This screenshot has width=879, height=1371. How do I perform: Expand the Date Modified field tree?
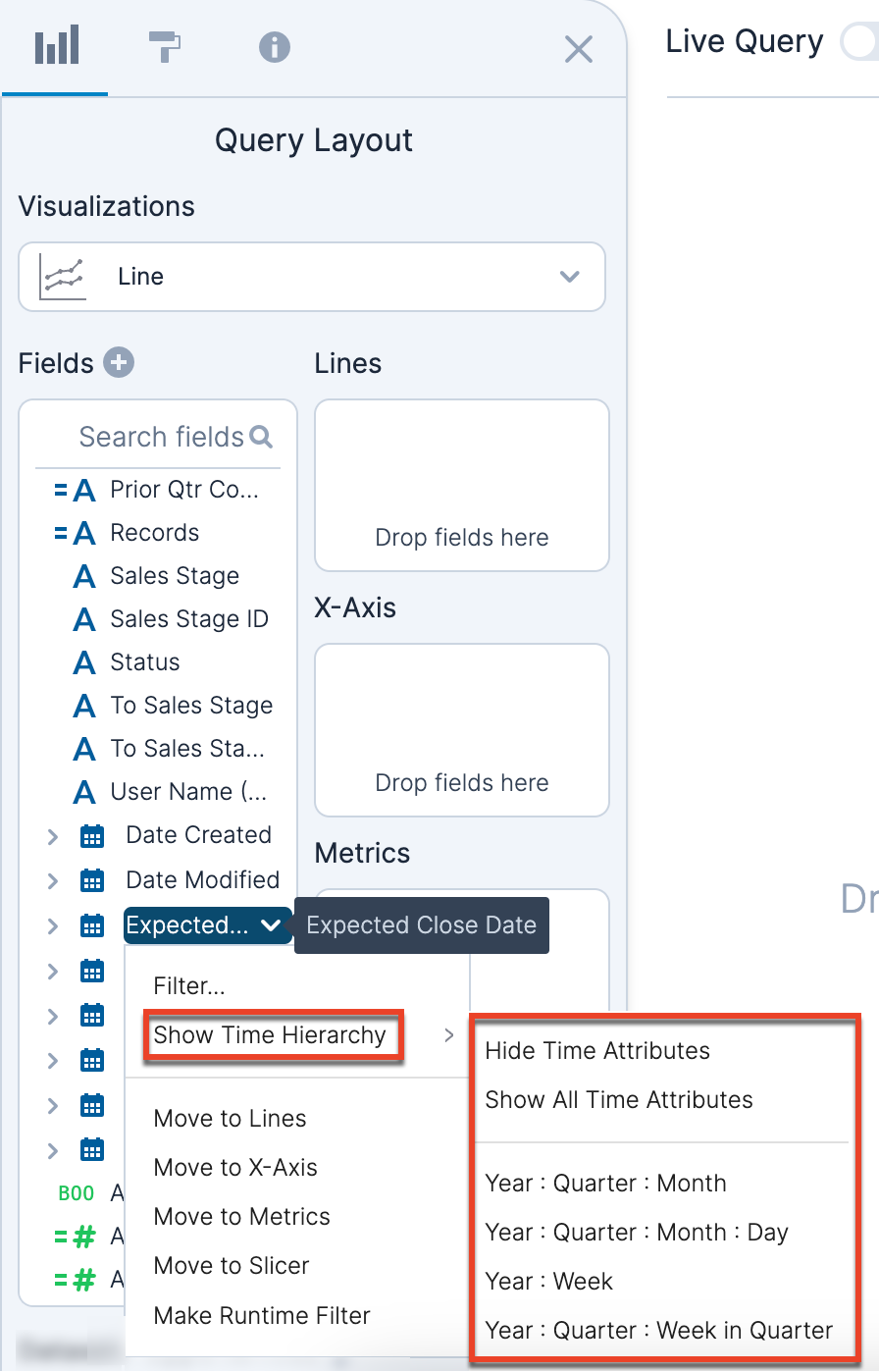click(53, 881)
